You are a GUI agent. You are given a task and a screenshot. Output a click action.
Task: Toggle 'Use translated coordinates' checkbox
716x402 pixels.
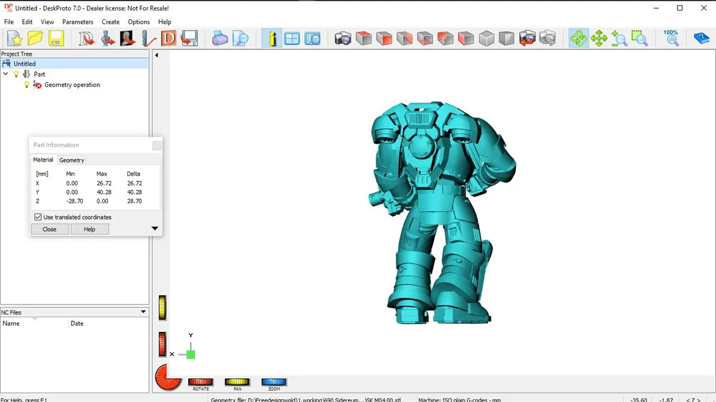[x=38, y=217]
